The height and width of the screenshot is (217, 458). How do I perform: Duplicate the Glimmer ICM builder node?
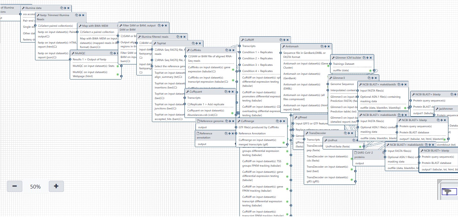pyautogui.click(x=364, y=58)
